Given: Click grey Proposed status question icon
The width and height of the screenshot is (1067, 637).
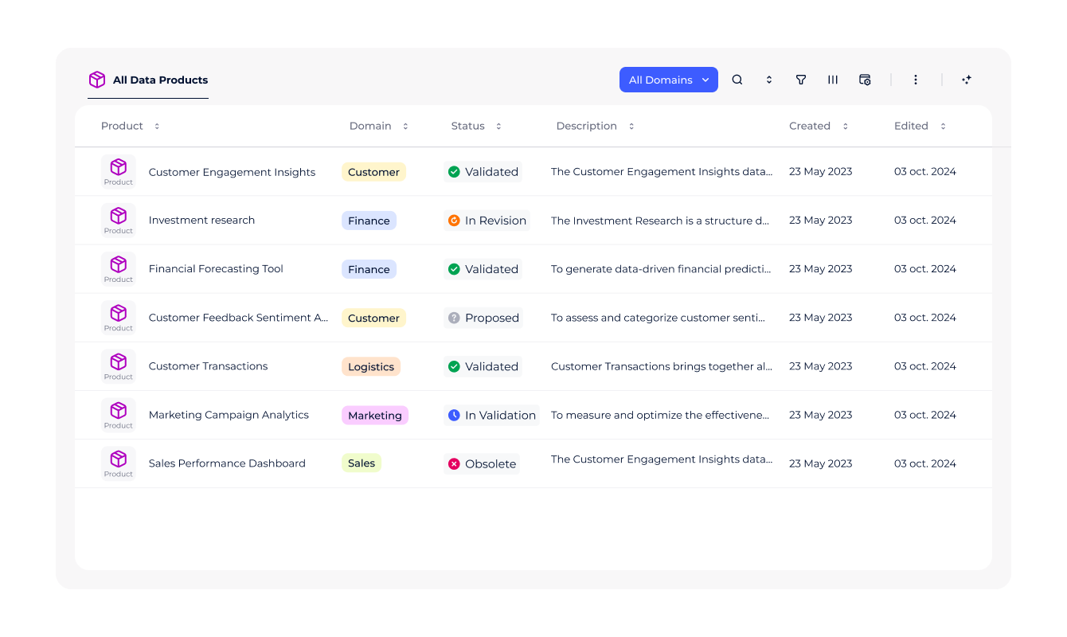Looking at the screenshot, I should click(x=454, y=318).
